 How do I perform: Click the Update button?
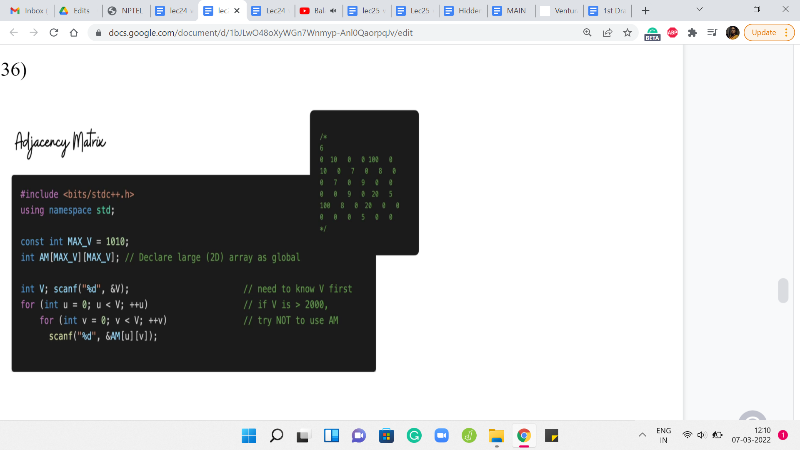(x=763, y=32)
